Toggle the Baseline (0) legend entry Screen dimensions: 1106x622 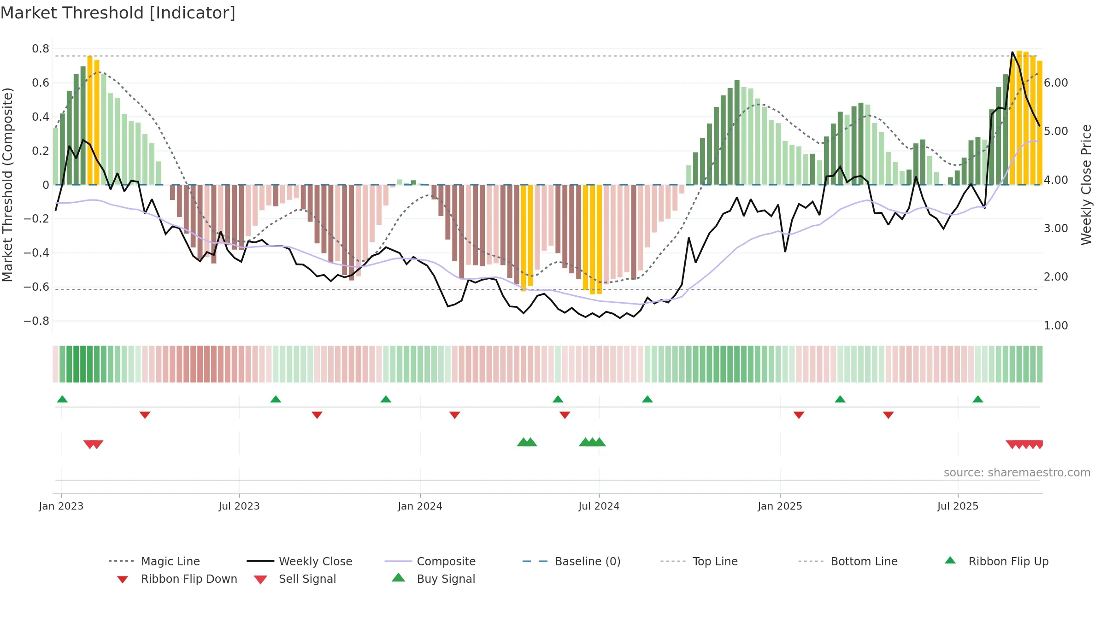(571, 561)
